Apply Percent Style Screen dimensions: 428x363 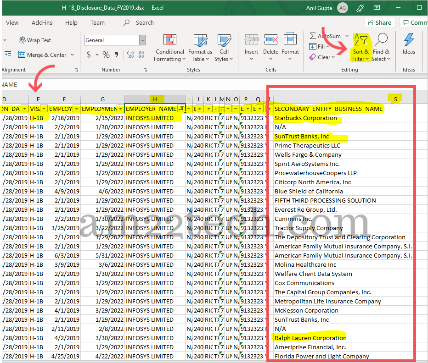point(106,55)
